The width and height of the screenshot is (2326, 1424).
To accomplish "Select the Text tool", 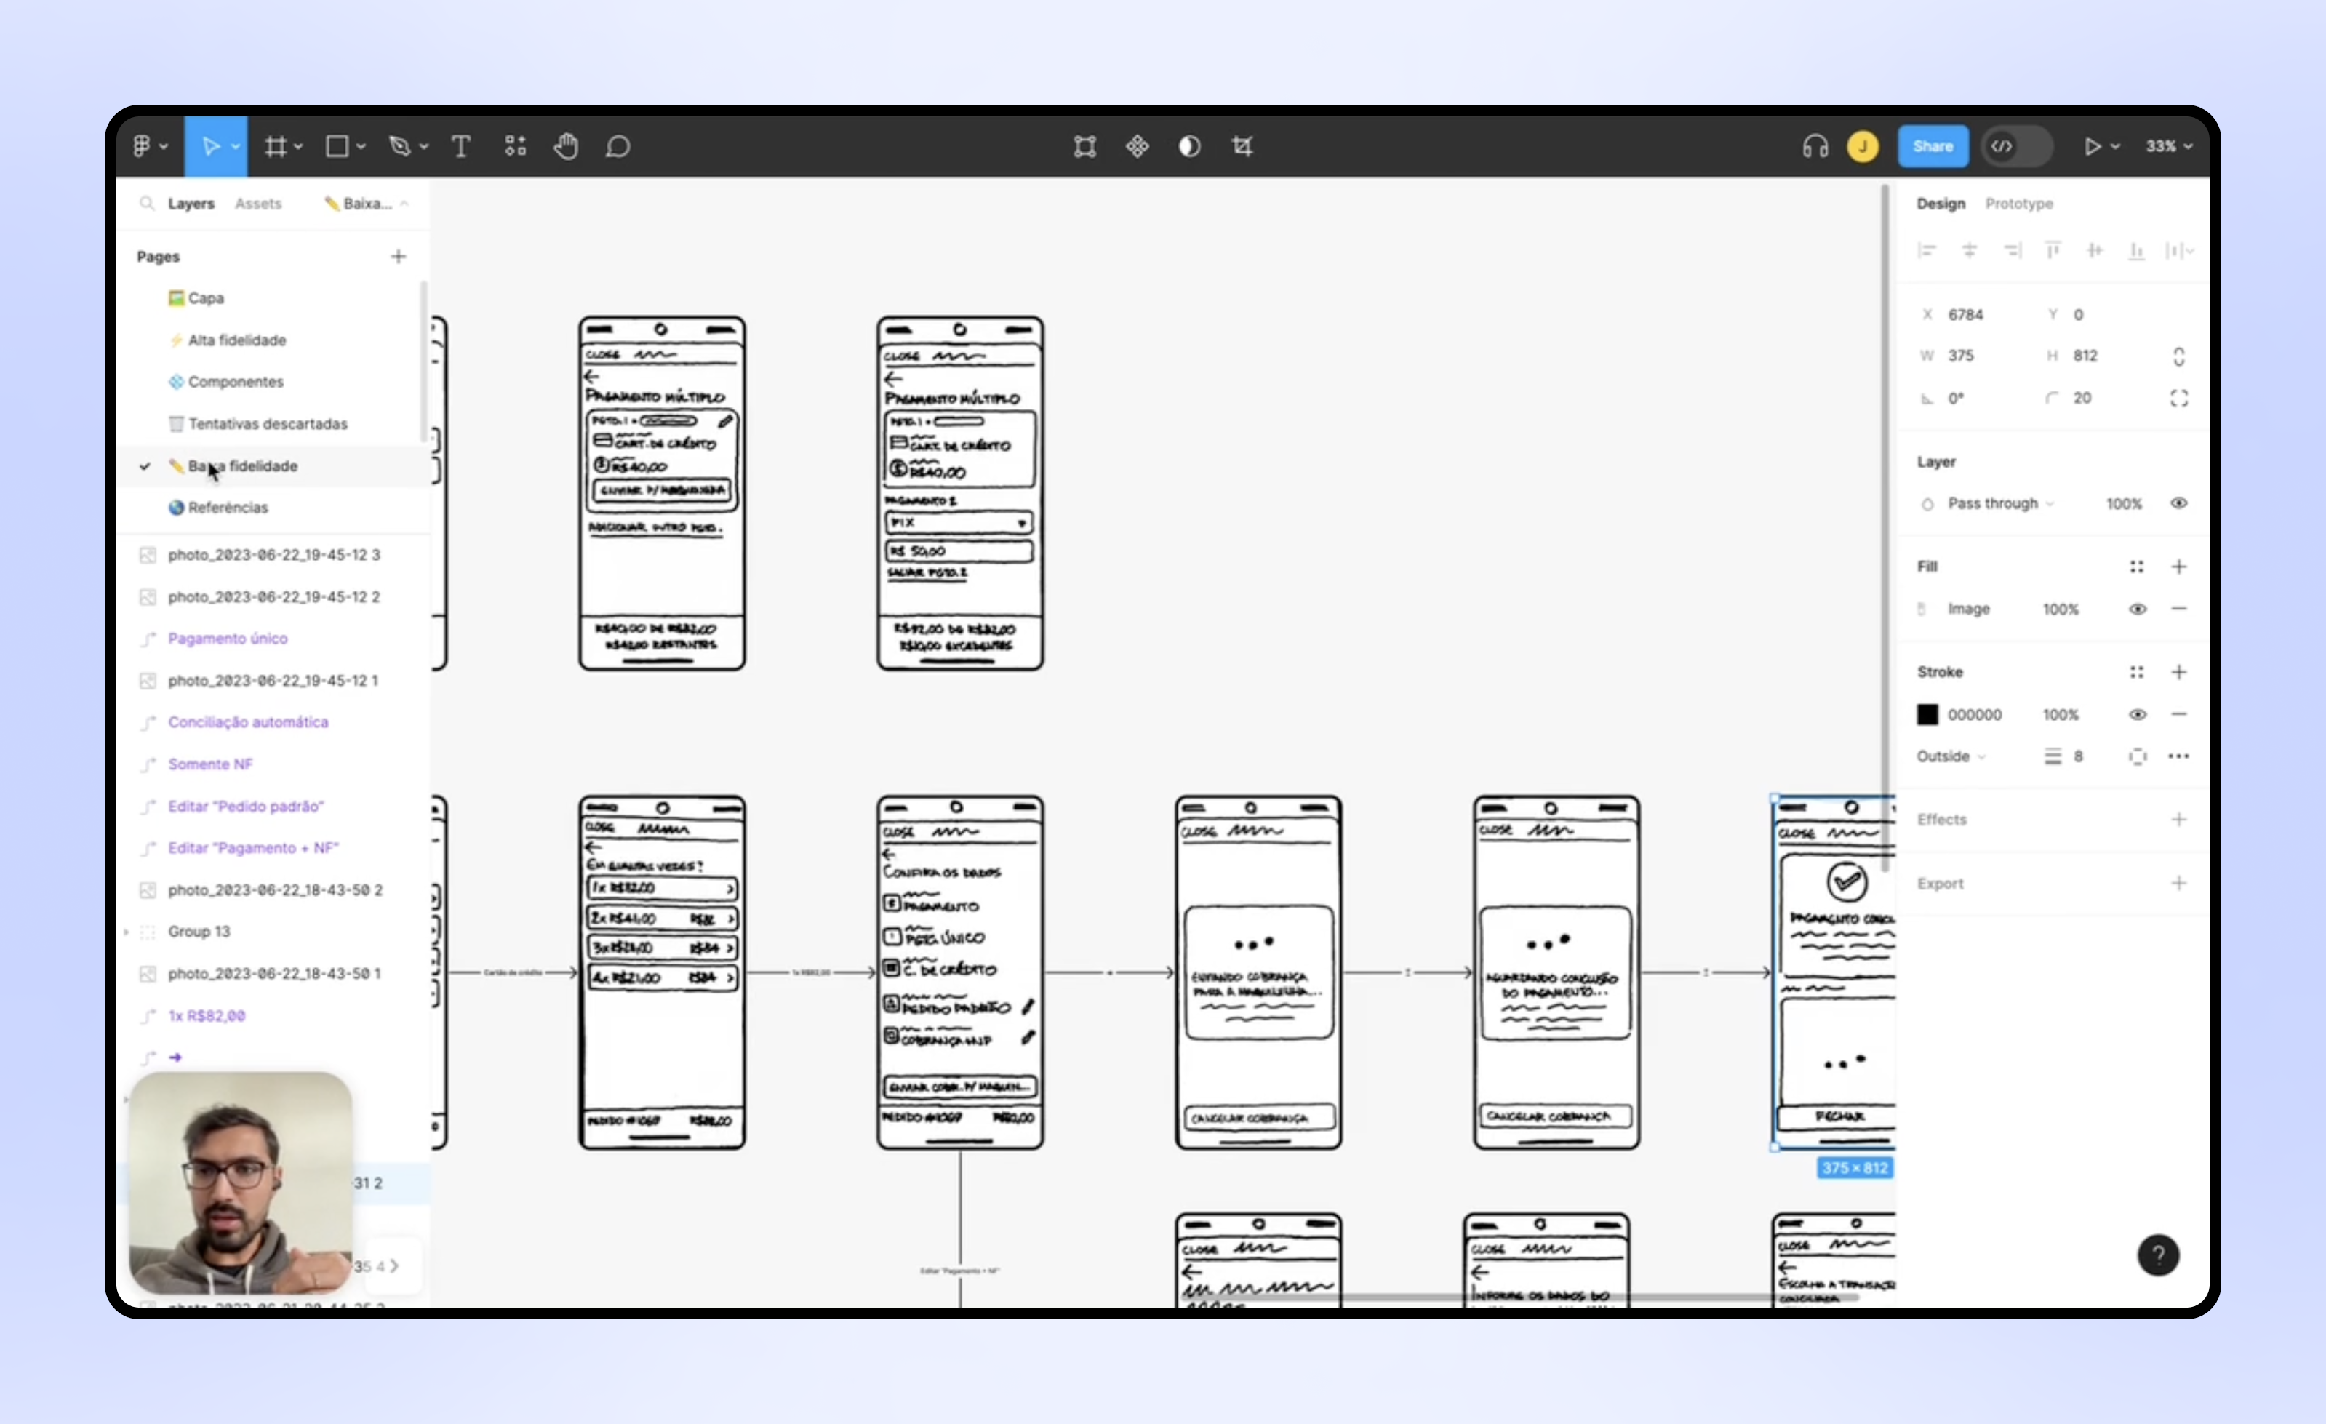I will (x=460, y=146).
